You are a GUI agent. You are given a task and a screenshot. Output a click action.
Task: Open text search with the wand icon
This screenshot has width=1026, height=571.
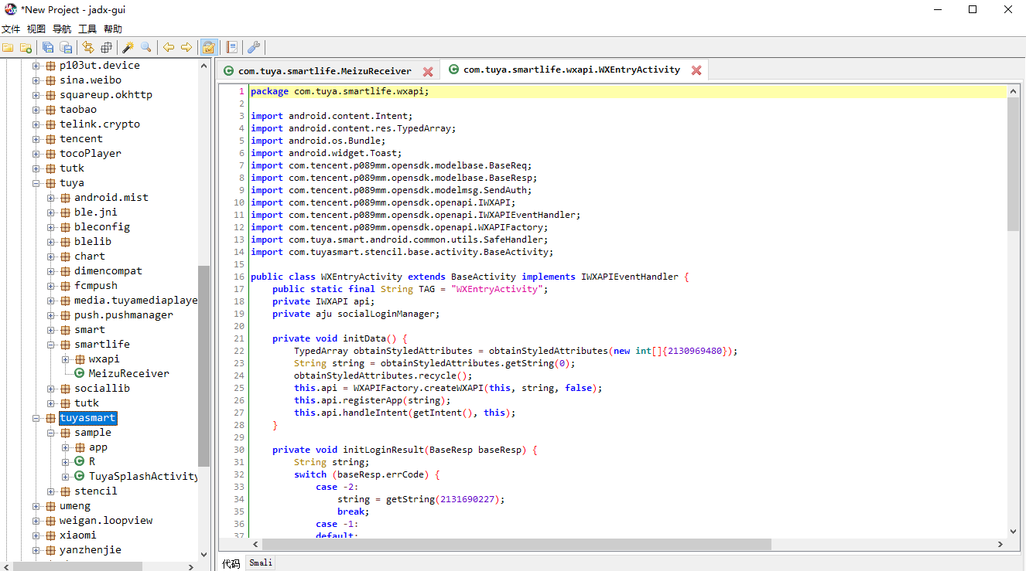[x=128, y=47]
